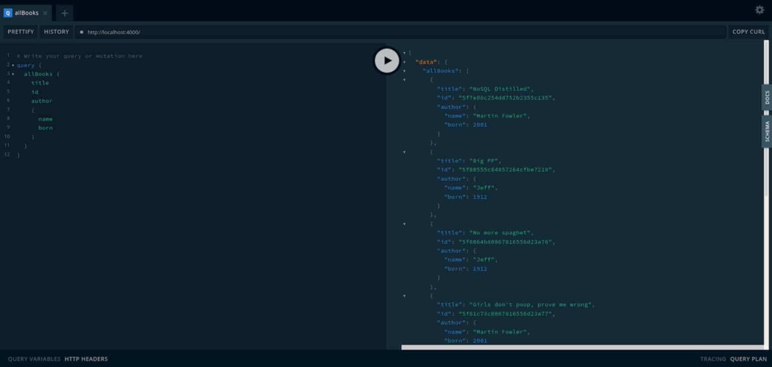Click "Martin Fowler" under NoSQL Distilled
This screenshot has width=772, height=367.
[500, 116]
